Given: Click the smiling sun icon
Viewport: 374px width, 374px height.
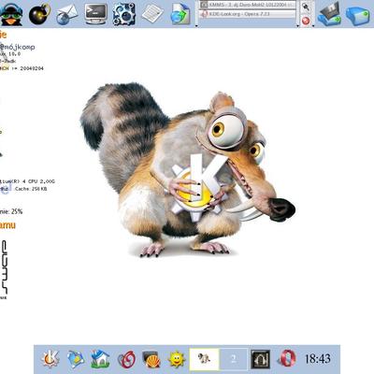Looking at the screenshot, I should click(177, 359).
